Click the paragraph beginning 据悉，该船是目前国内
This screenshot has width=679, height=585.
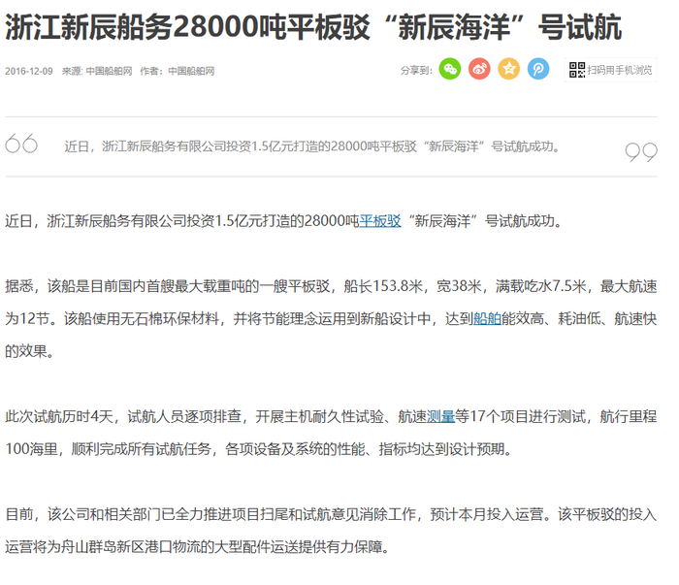coord(332,319)
